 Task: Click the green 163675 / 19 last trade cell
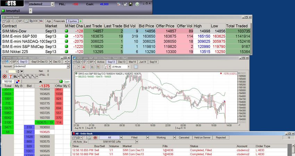click(x=44, y=122)
